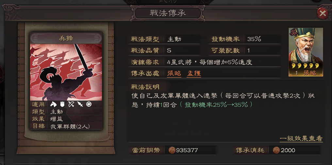Click the shield troop icon in 適用 row
This screenshot has width=332, height=165.
pos(62,104)
